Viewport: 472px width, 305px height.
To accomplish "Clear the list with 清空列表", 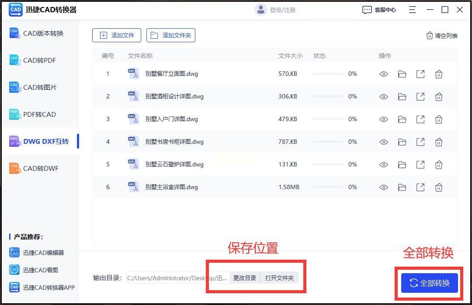I will (442, 36).
